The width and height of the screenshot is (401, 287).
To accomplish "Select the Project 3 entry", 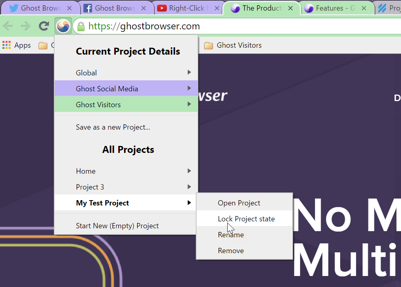I will pos(126,187).
